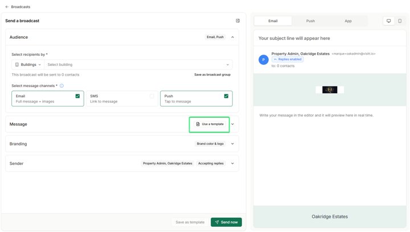Click the info icon beside message channels
This screenshot has width=410, height=232.
point(61,86)
